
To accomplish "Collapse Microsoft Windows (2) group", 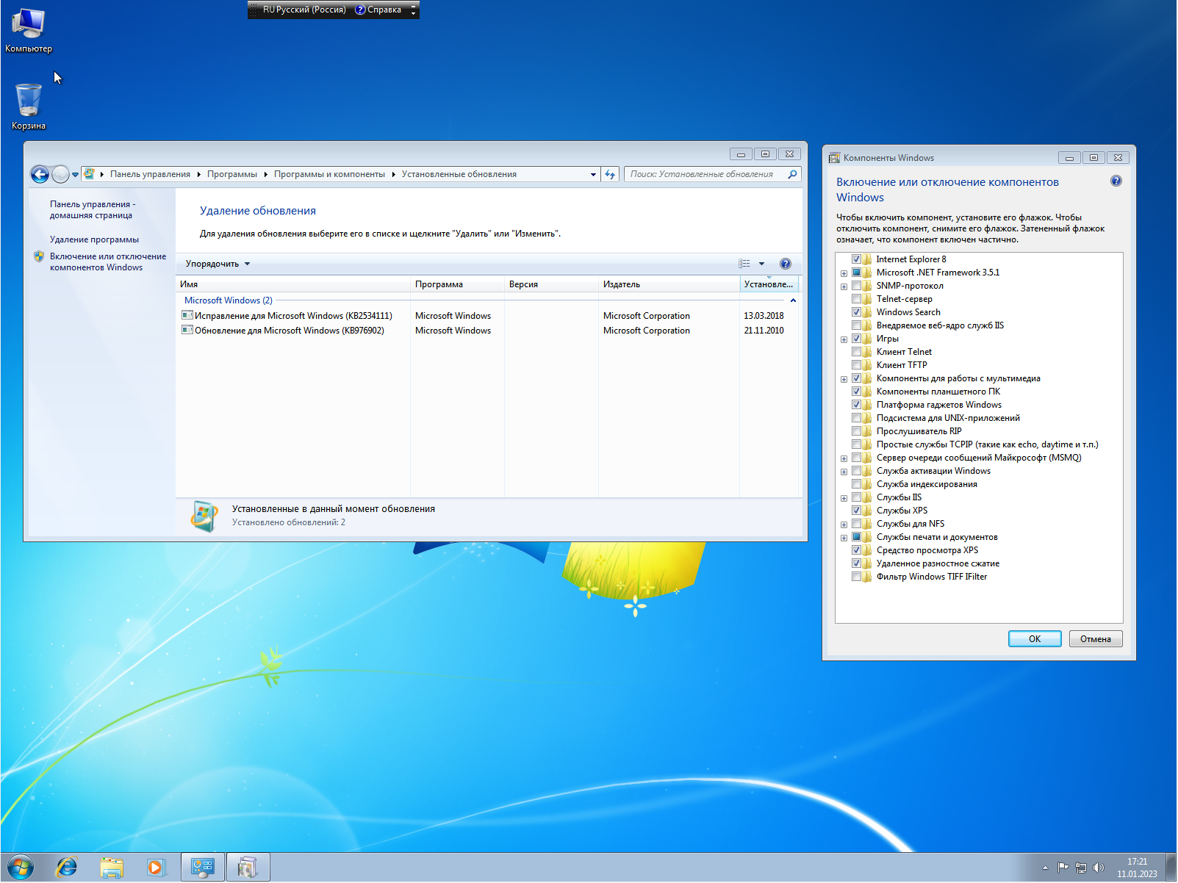I will click(793, 300).
